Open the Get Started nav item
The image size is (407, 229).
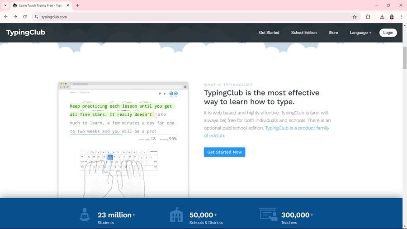point(269,33)
